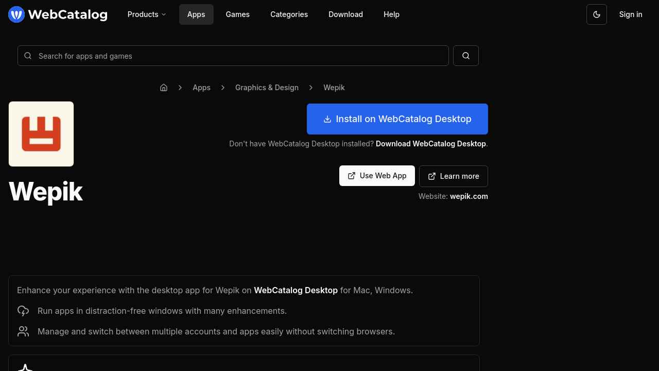Screen dimensions: 659x371
Task: Navigate to the Download page
Action: tap(345, 14)
